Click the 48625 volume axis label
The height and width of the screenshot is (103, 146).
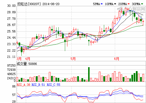12,74
